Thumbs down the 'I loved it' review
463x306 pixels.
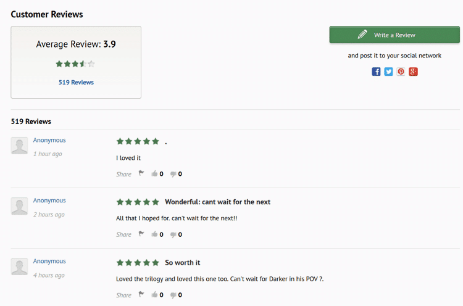tap(173, 174)
